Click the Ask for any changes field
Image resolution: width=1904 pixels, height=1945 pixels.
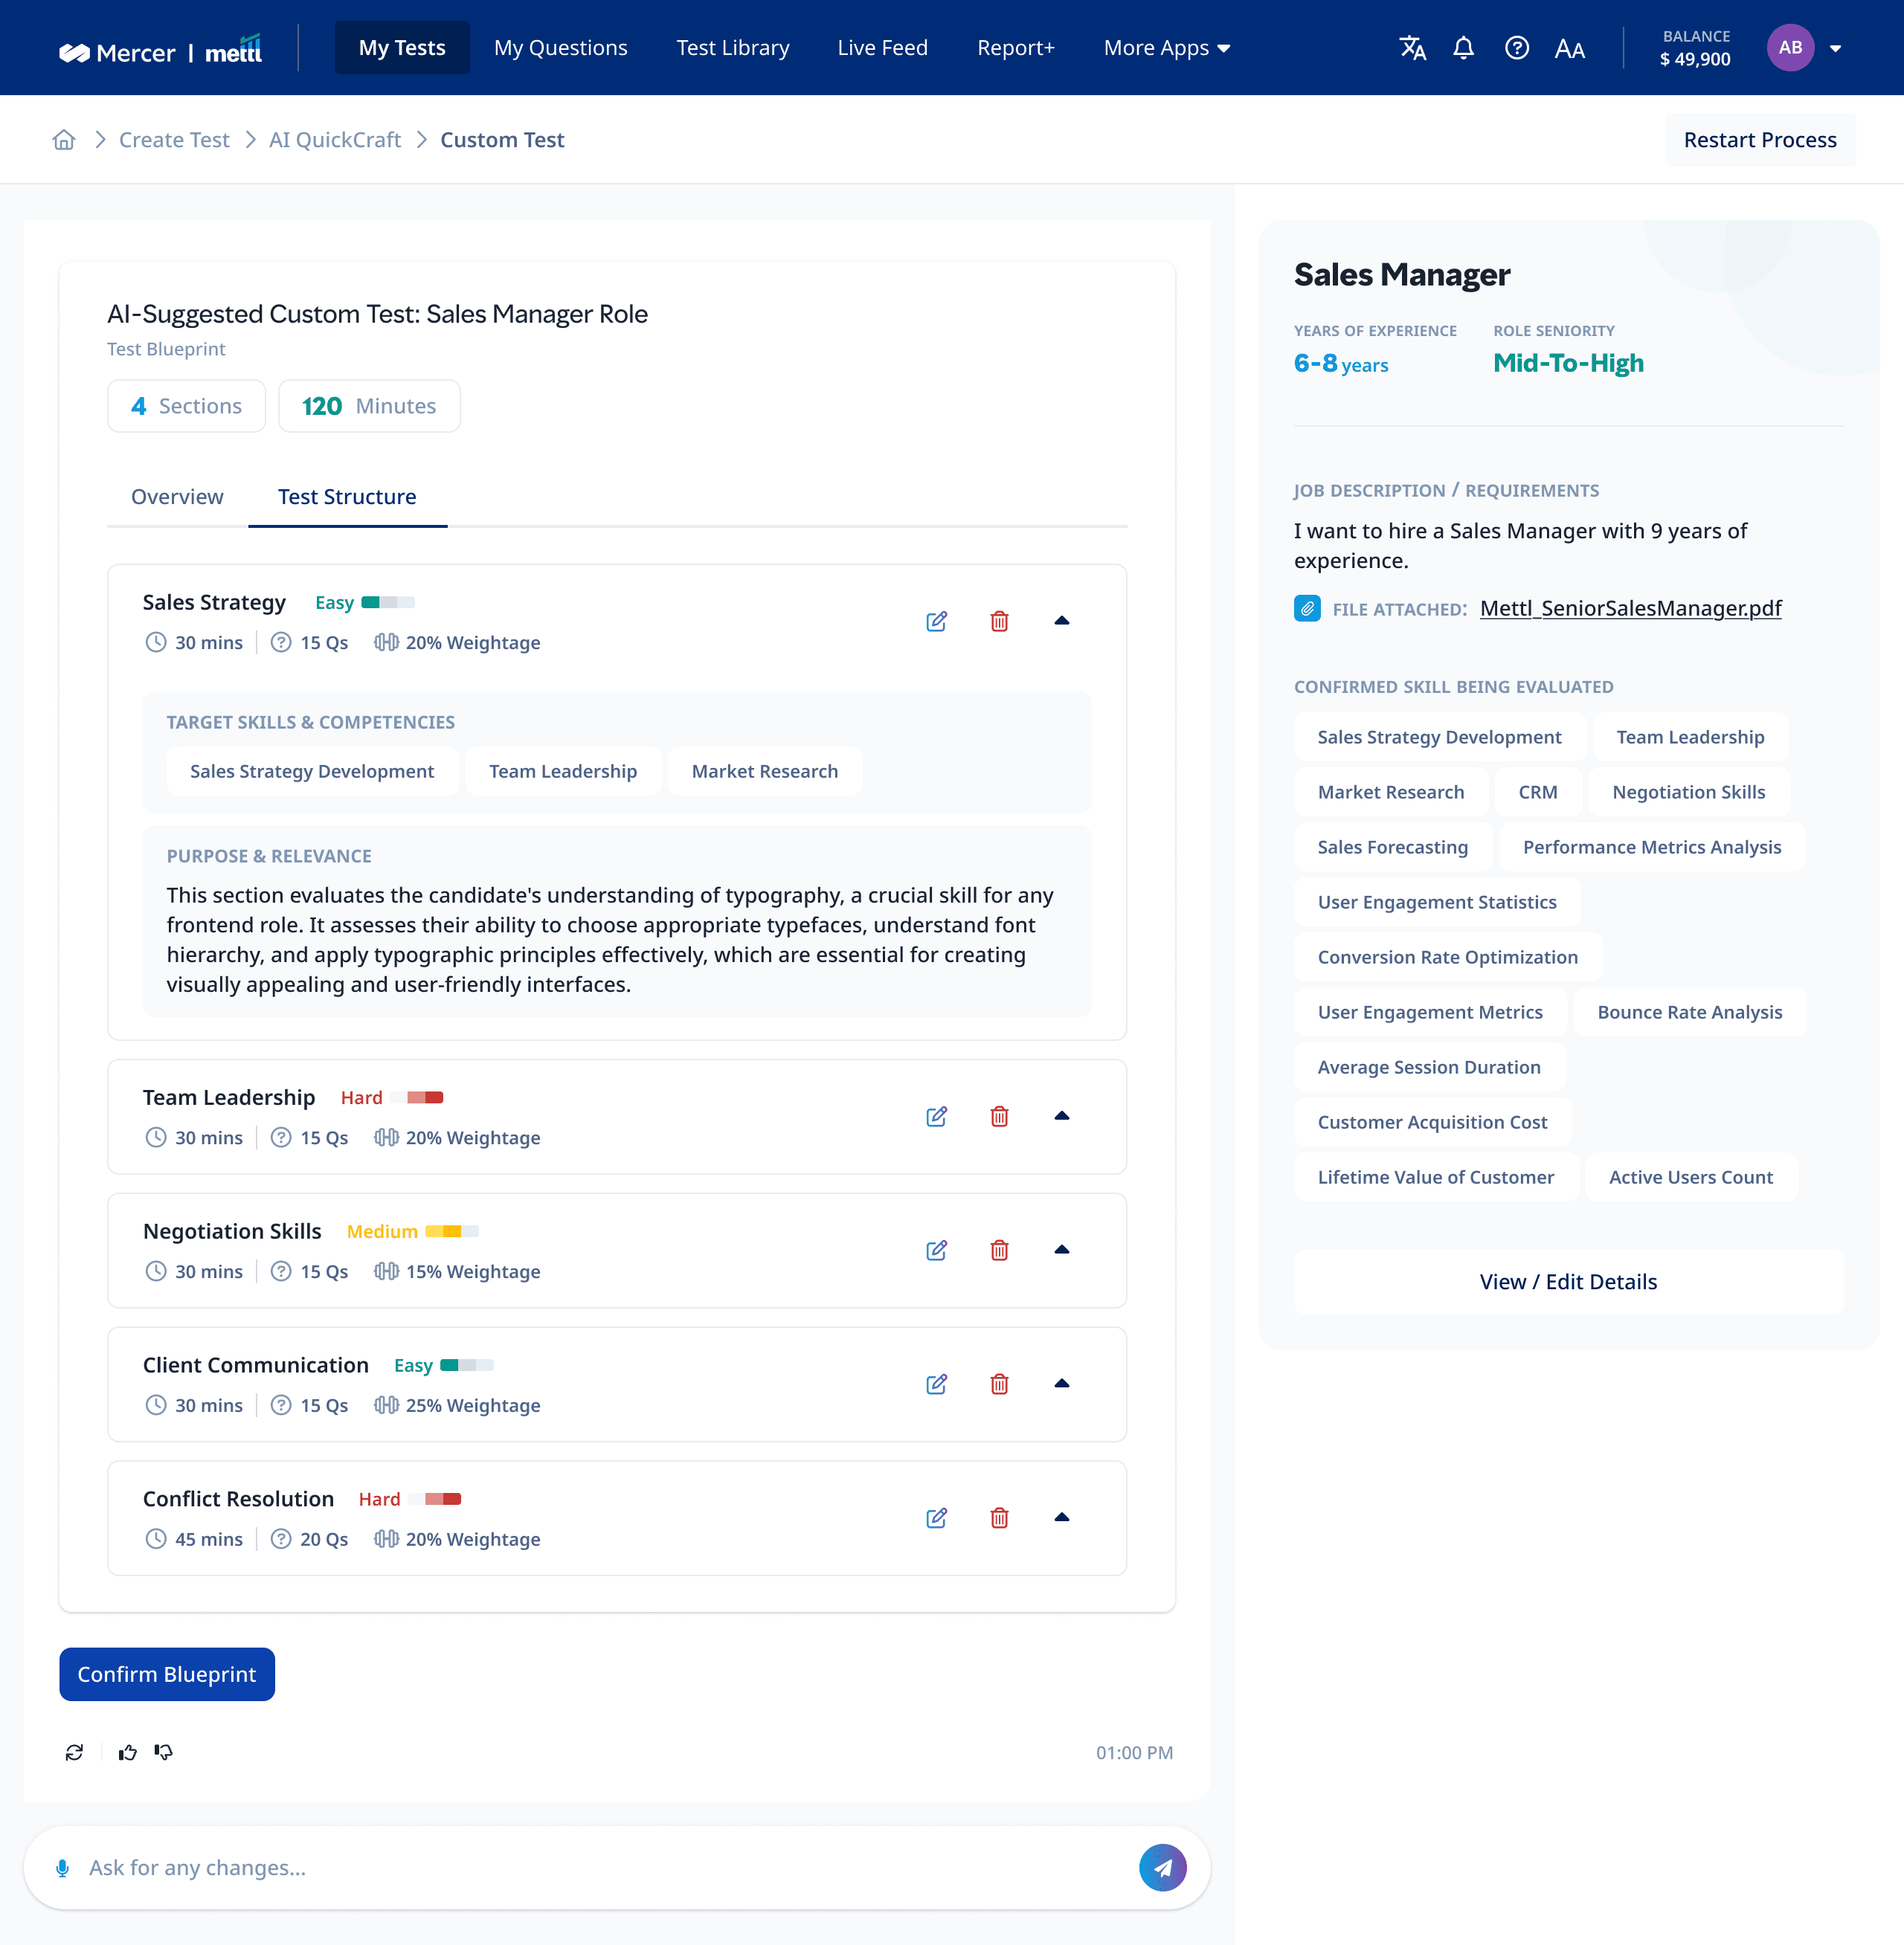pos(600,1868)
